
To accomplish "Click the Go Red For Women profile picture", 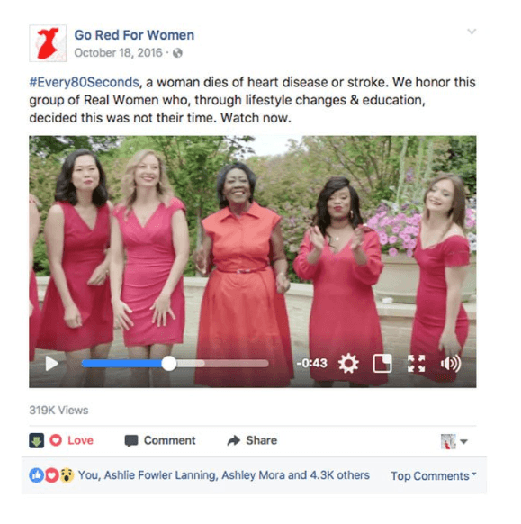I will point(48,43).
